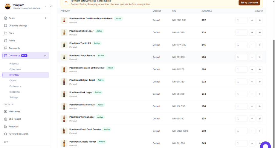The image size is (275, 148).
Task: Open Directory Listings icon
Action: tap(6, 26)
